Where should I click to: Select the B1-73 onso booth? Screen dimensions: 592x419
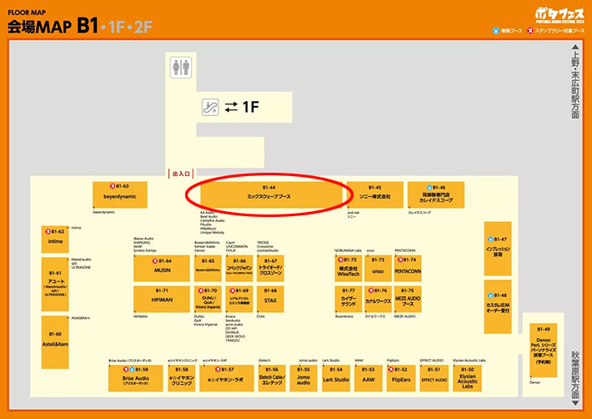coord(378,268)
